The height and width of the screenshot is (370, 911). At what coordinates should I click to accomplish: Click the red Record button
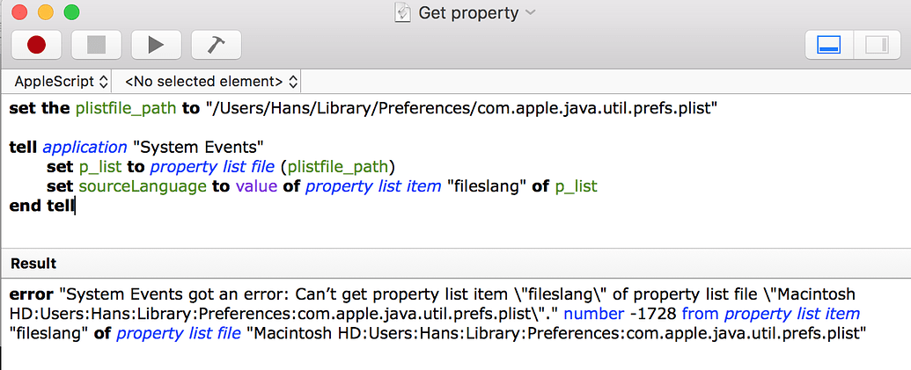click(x=36, y=44)
